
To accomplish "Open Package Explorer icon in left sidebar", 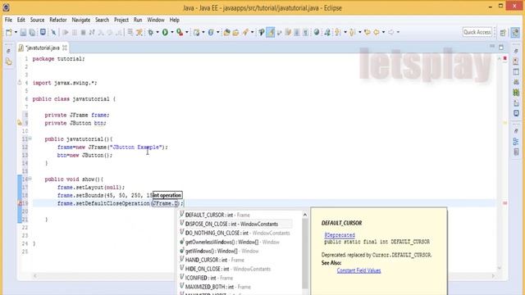I will [x=9, y=62].
